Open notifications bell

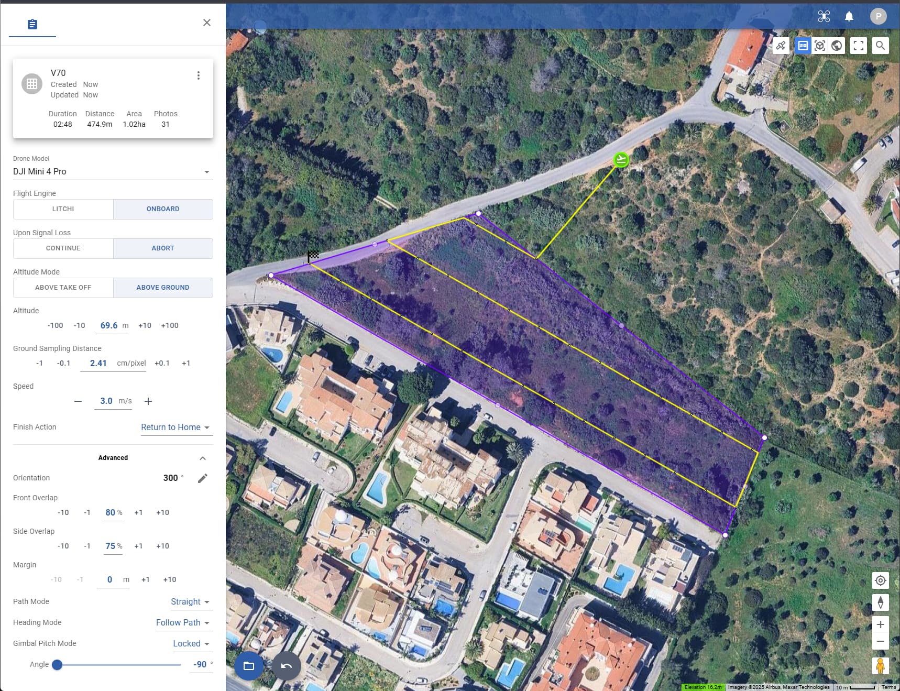tap(849, 16)
